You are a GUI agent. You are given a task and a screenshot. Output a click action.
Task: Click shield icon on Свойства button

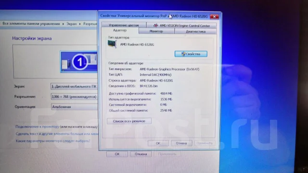(x=183, y=54)
